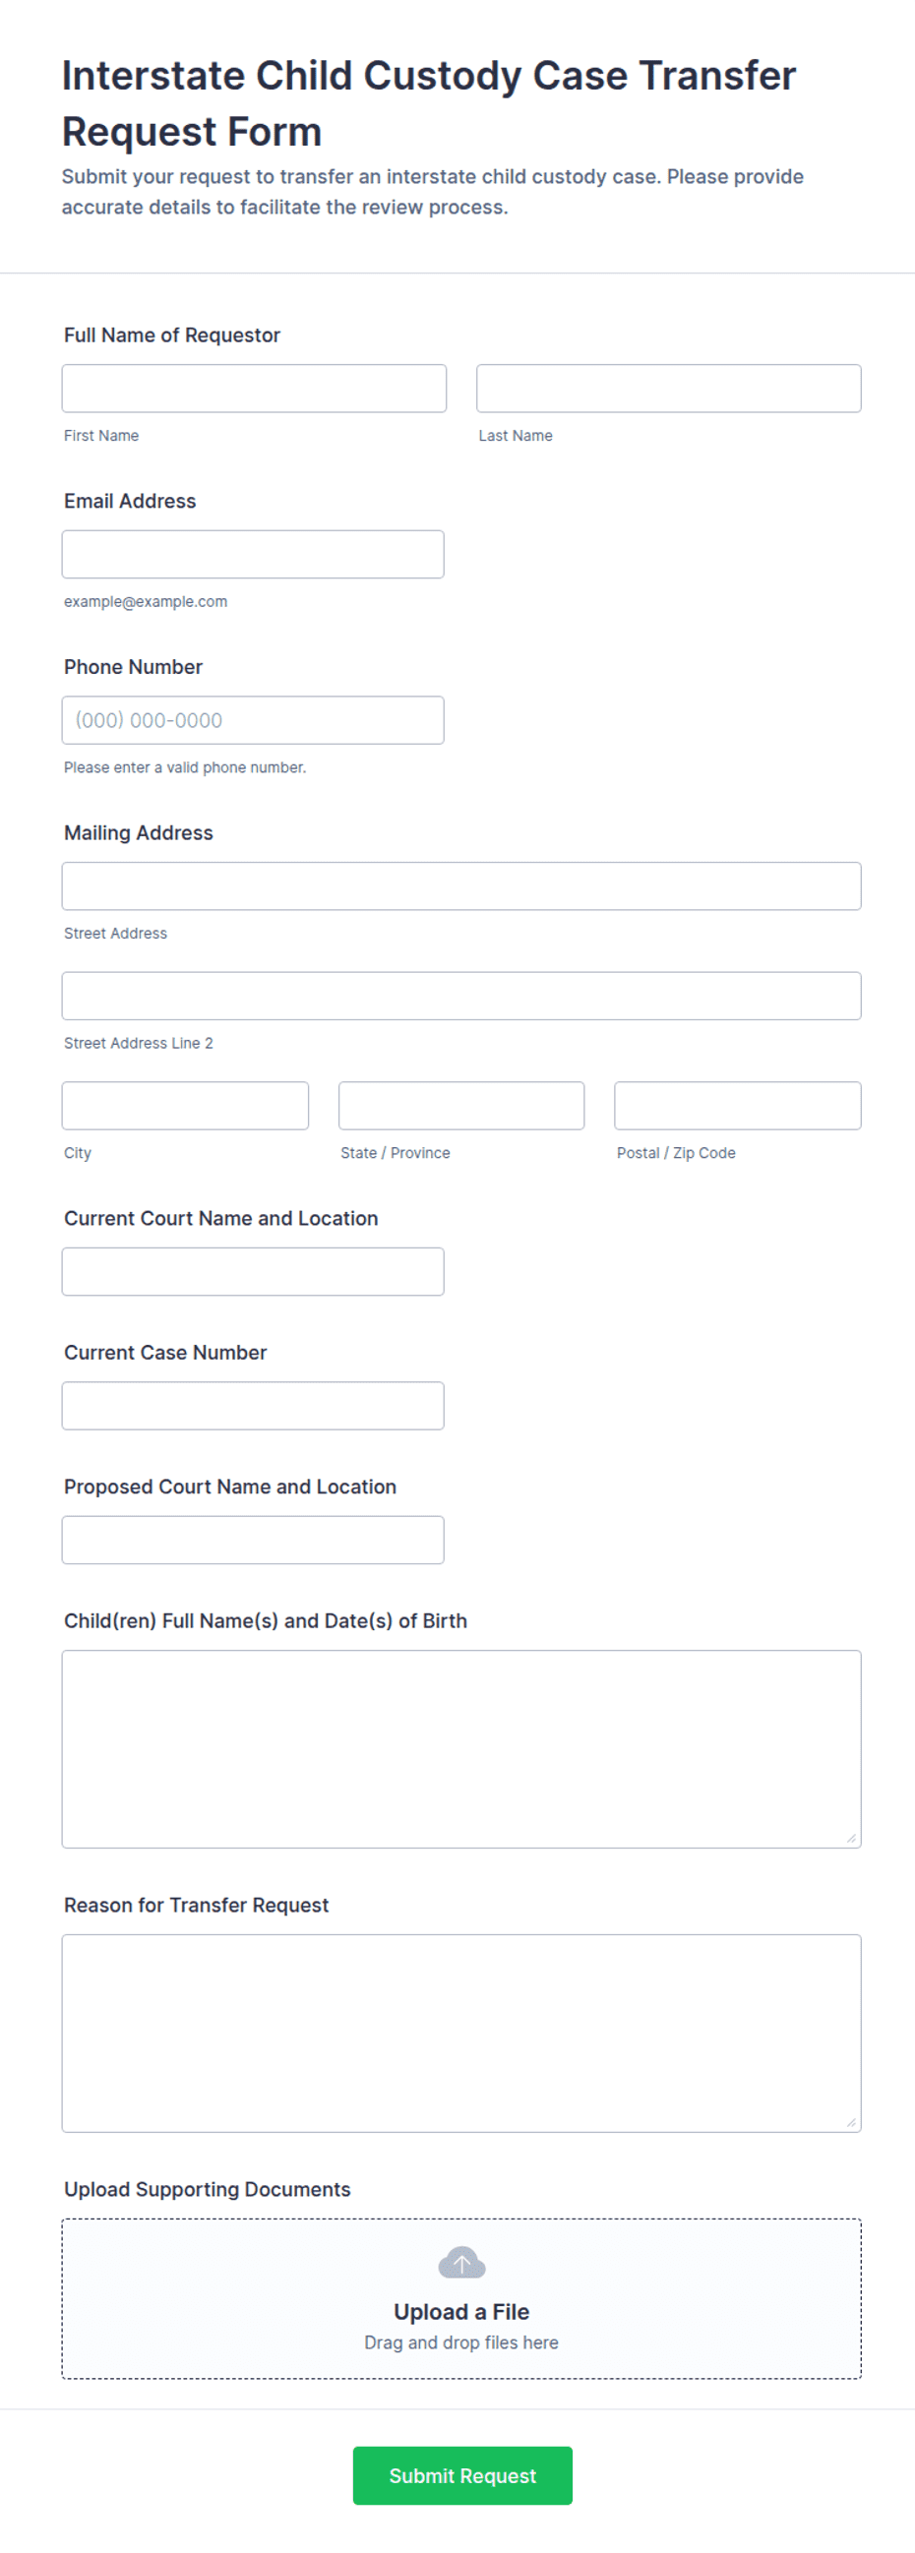The image size is (915, 2553).
Task: Click the cloud upload icon
Action: point(461,2263)
